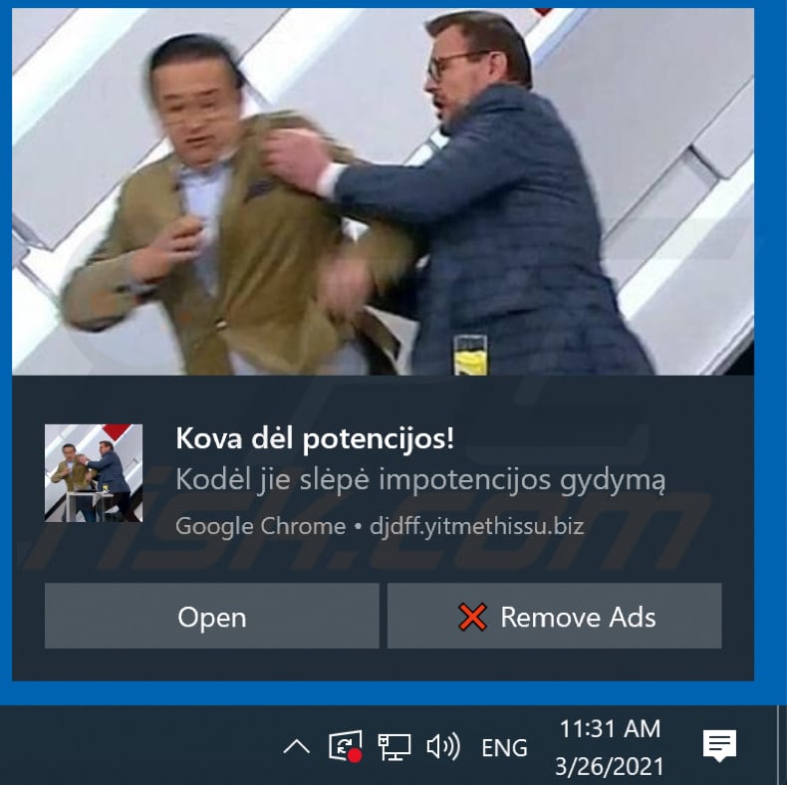Image resolution: width=787 pixels, height=785 pixels.
Task: Open the update icon with the red dot
Action: click(x=346, y=746)
